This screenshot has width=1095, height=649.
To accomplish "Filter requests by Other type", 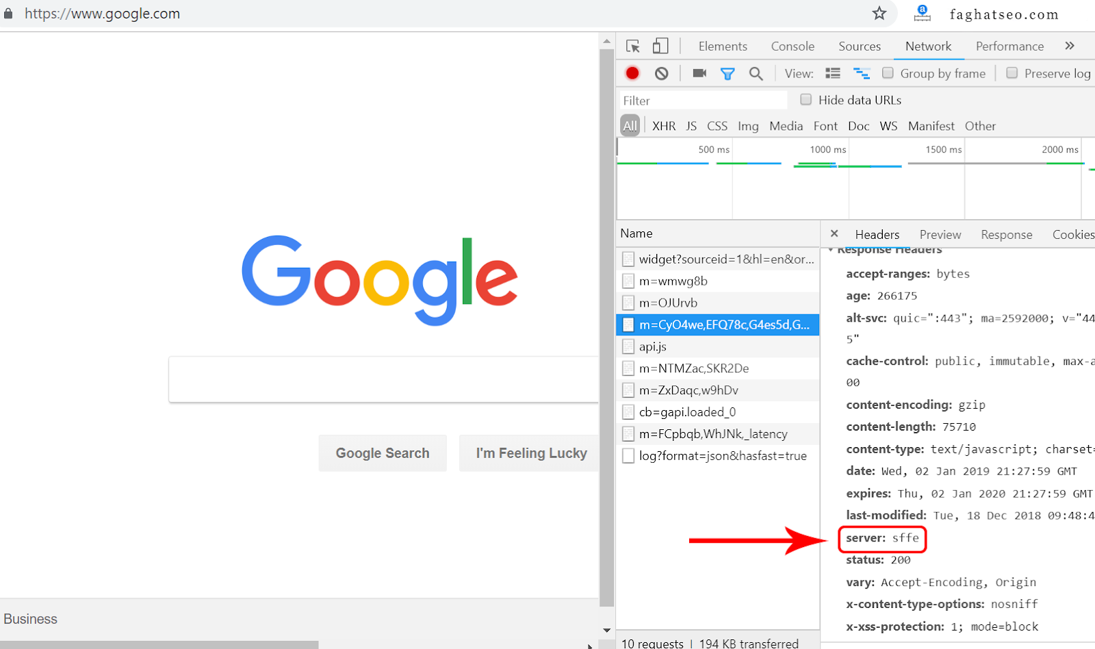I will [x=980, y=126].
